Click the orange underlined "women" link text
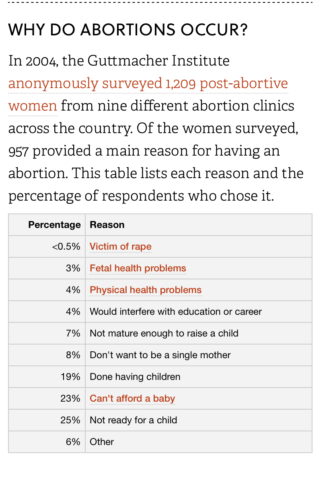 point(33,106)
